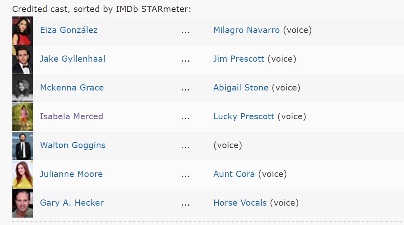Screen dimensions: 404x225
Task: Click the Walton Goggins name link
Action: [72, 145]
